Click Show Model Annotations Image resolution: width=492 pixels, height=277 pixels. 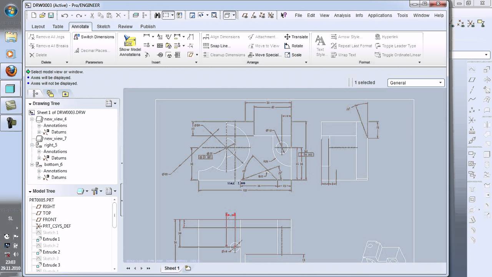click(130, 46)
